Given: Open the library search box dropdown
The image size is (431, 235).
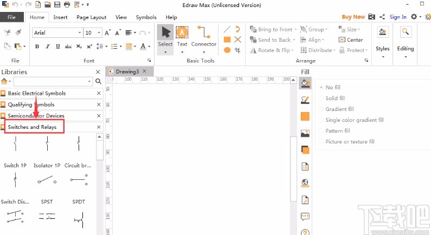Looking at the screenshot, I should [x=89, y=81].
